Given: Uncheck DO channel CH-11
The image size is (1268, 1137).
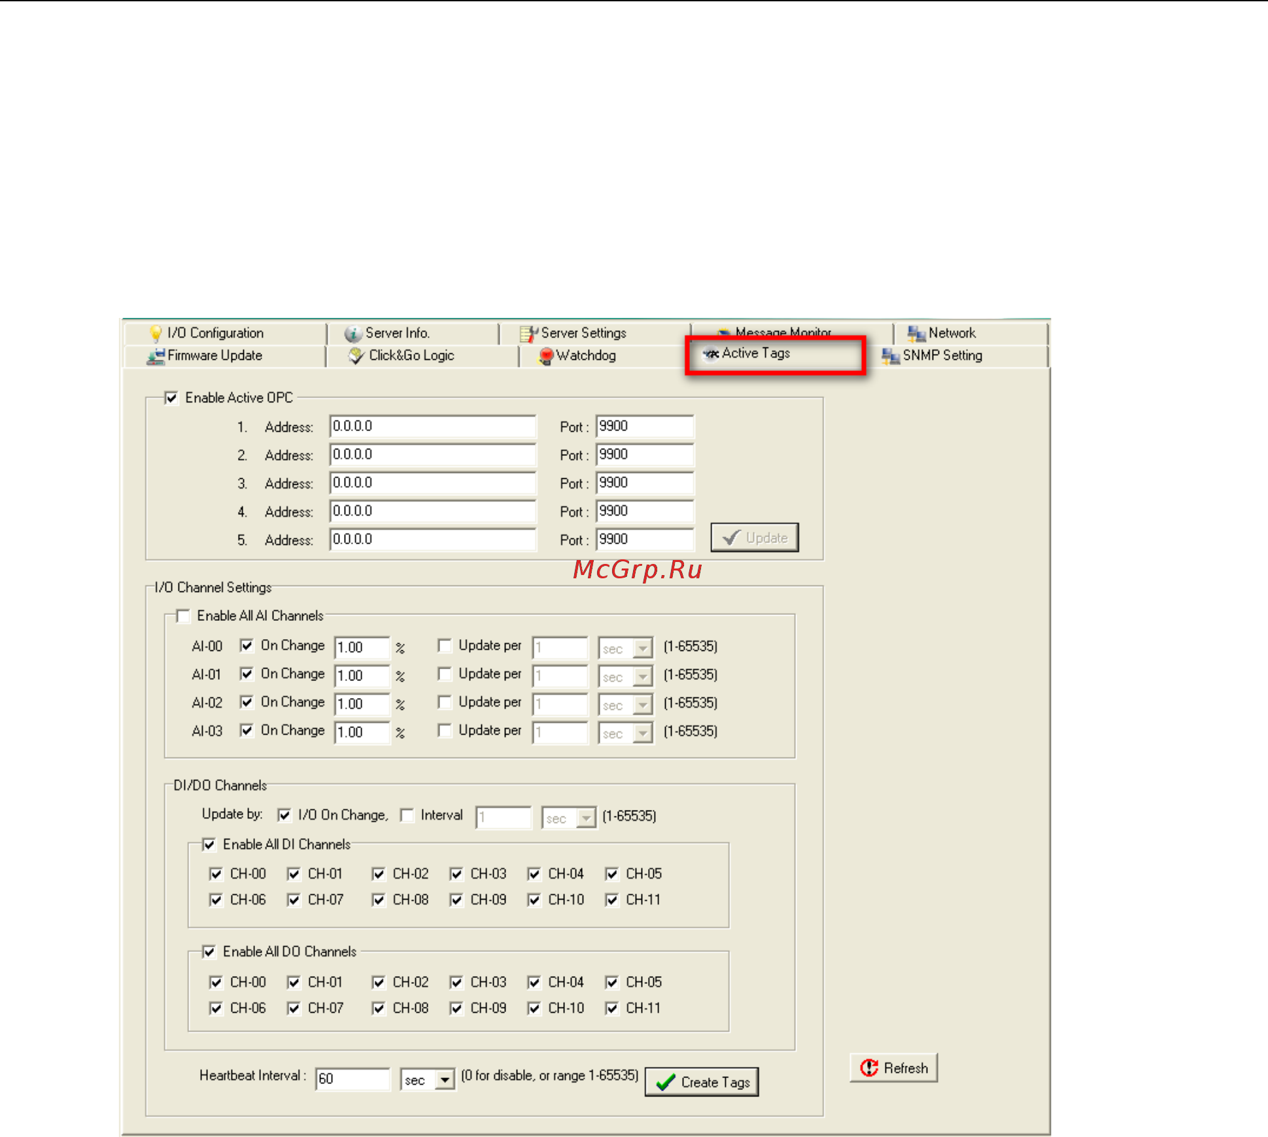Looking at the screenshot, I should coord(612,1009).
